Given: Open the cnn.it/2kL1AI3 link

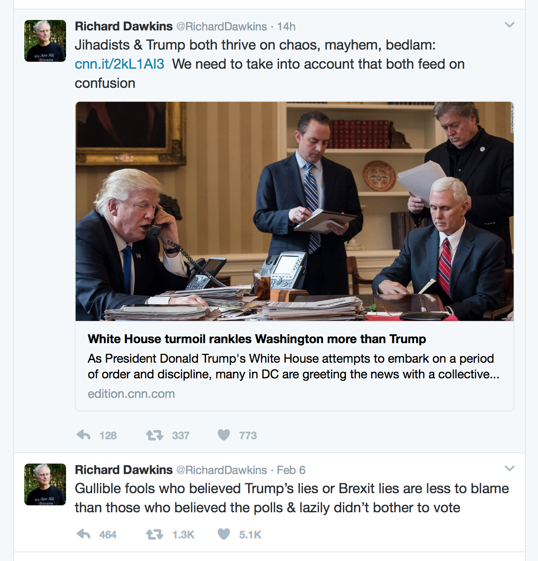Looking at the screenshot, I should click(120, 64).
